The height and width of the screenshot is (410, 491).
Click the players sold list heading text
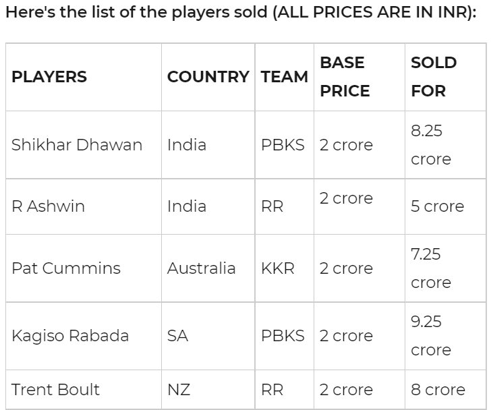pyautogui.click(x=240, y=13)
